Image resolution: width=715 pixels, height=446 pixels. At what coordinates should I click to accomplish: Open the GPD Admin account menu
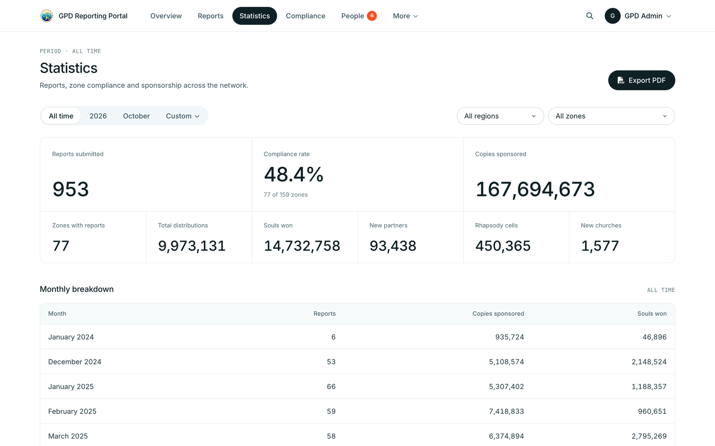tap(638, 16)
